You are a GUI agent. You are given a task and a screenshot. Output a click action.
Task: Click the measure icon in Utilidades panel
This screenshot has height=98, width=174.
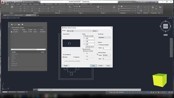145,7
